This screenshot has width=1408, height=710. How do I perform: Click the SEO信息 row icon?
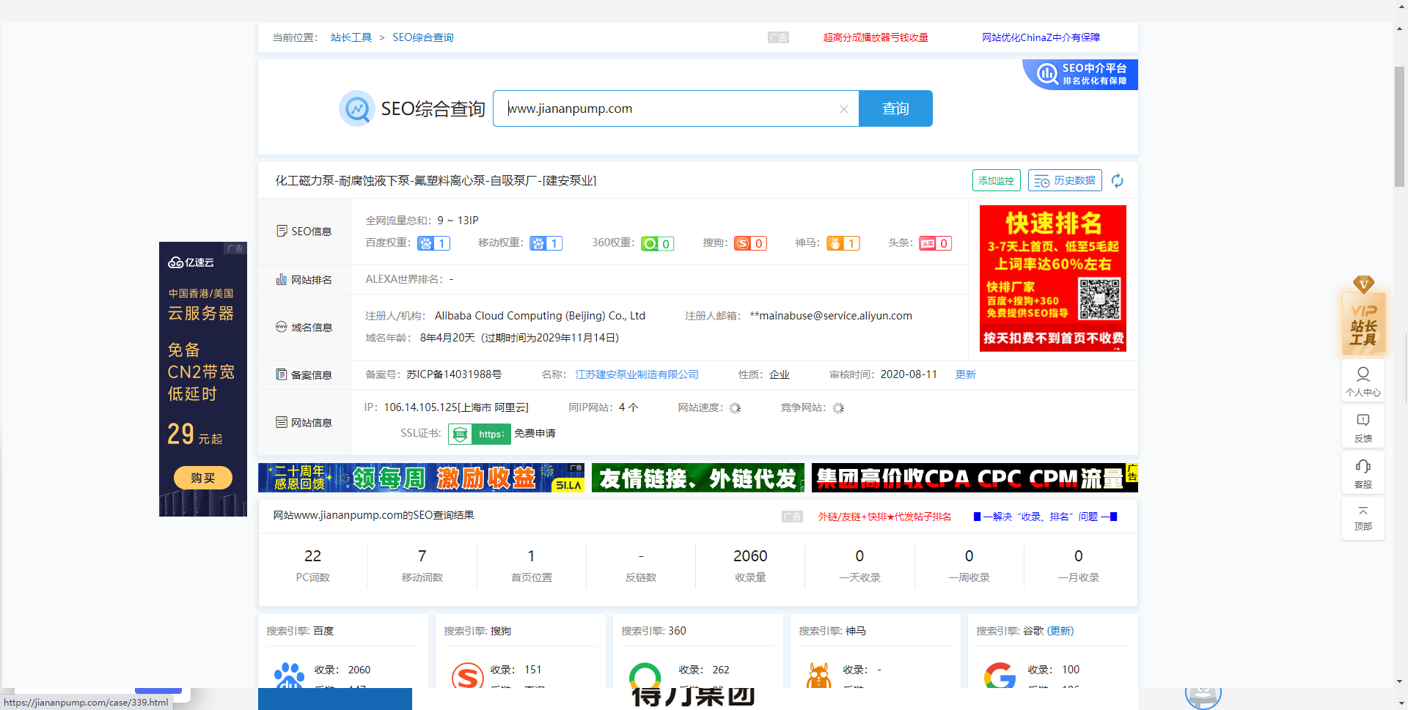pyautogui.click(x=282, y=231)
